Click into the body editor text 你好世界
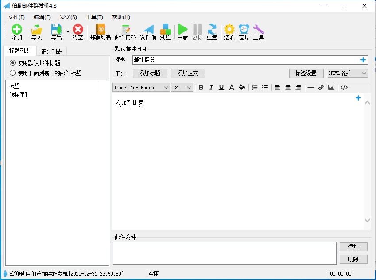Viewport: 376px width, 280px height. coord(131,103)
